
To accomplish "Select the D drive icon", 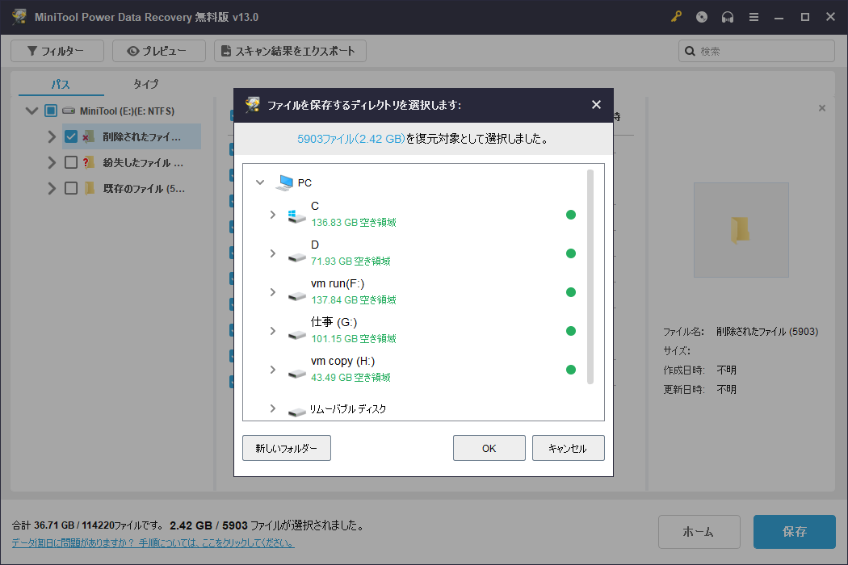I will click(296, 257).
